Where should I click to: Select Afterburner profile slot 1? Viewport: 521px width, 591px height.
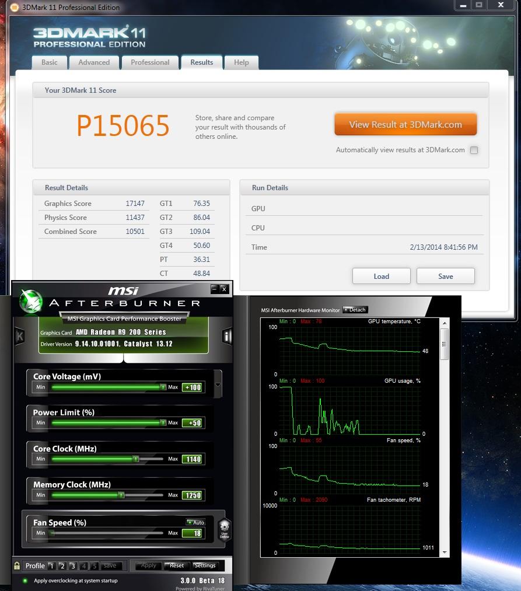click(x=52, y=566)
